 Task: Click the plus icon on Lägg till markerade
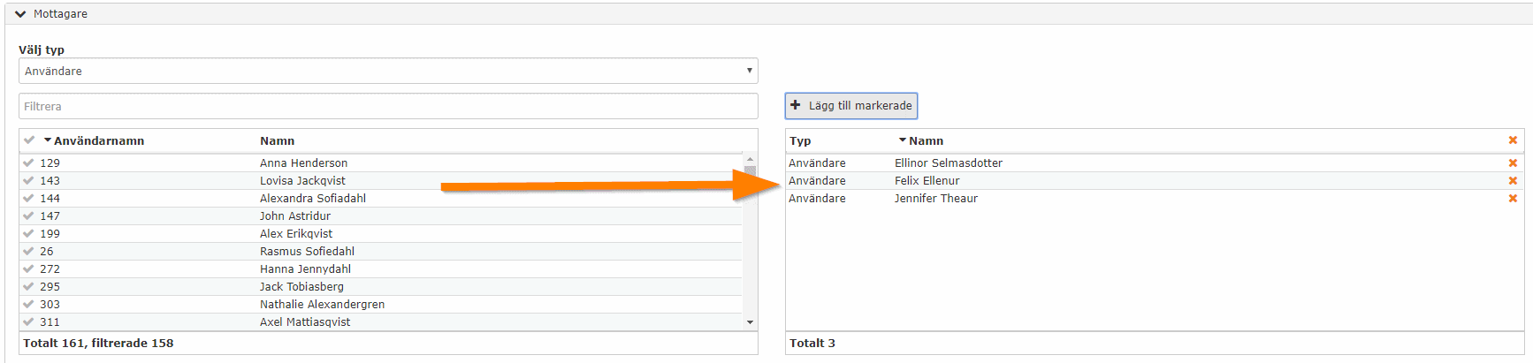point(796,105)
